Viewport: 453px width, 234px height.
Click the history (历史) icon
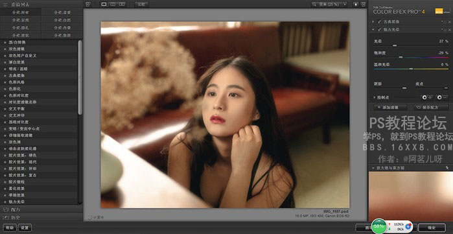pyautogui.click(x=6, y=217)
